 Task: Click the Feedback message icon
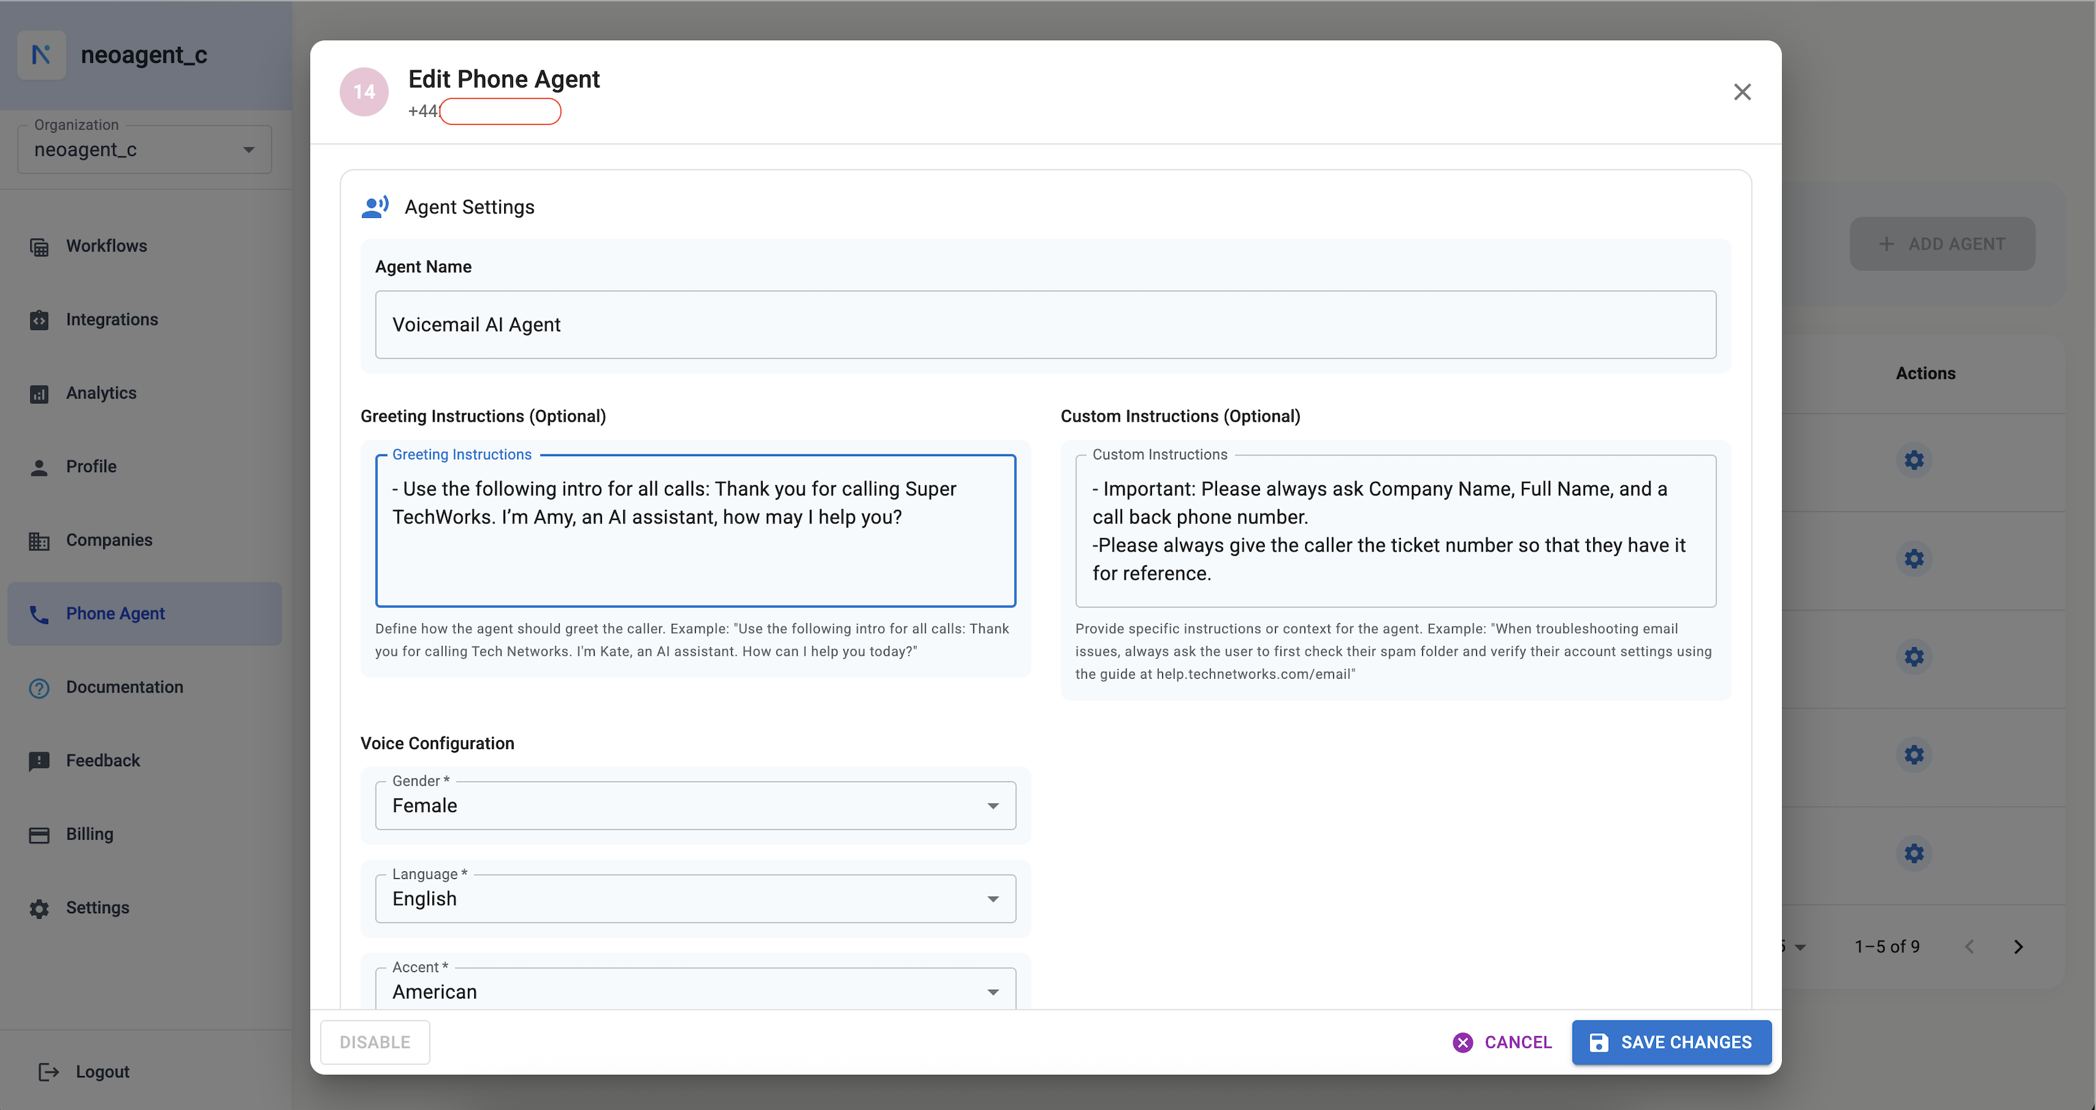coord(39,761)
